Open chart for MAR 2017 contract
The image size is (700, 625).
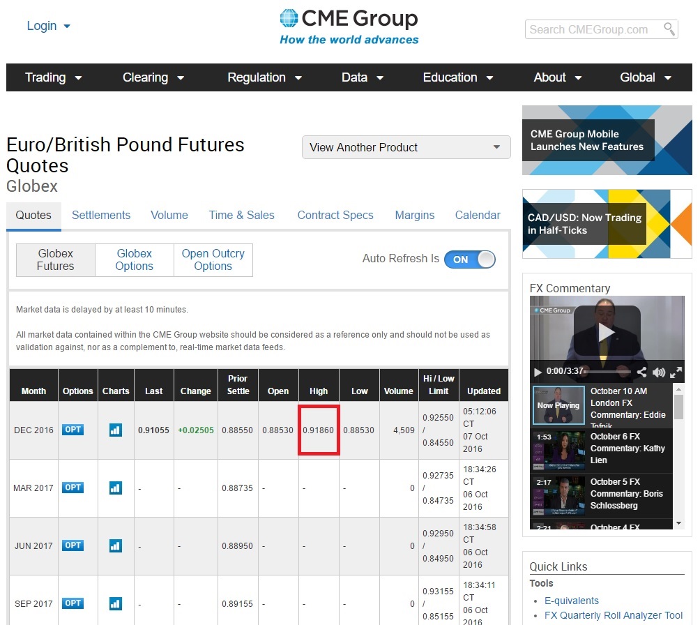point(116,488)
